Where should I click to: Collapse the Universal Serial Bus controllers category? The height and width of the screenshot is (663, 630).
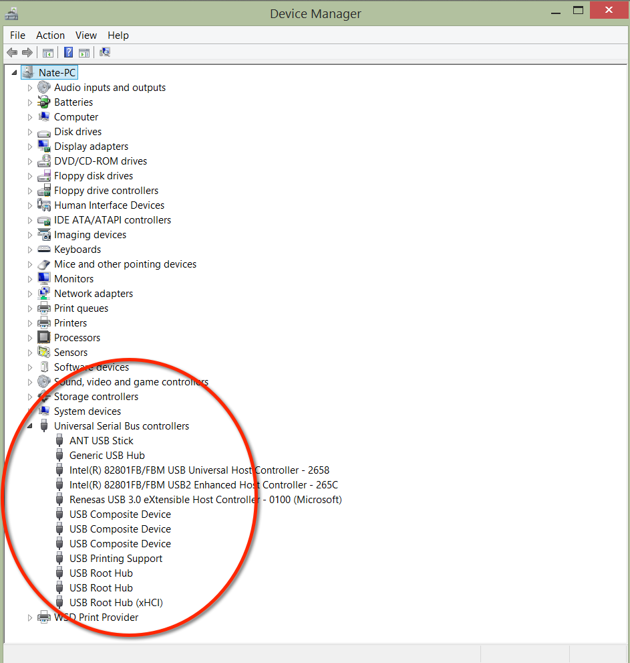point(30,426)
